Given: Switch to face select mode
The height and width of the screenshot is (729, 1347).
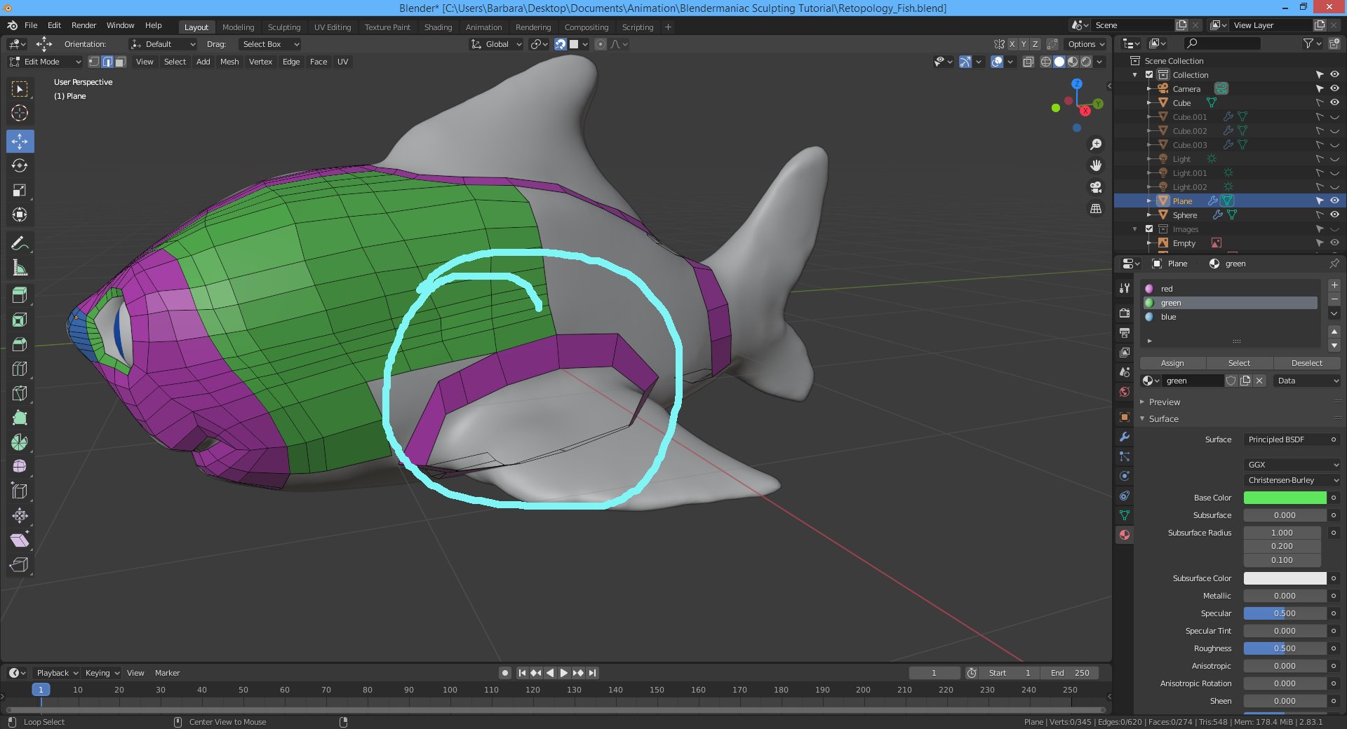Looking at the screenshot, I should click(120, 62).
